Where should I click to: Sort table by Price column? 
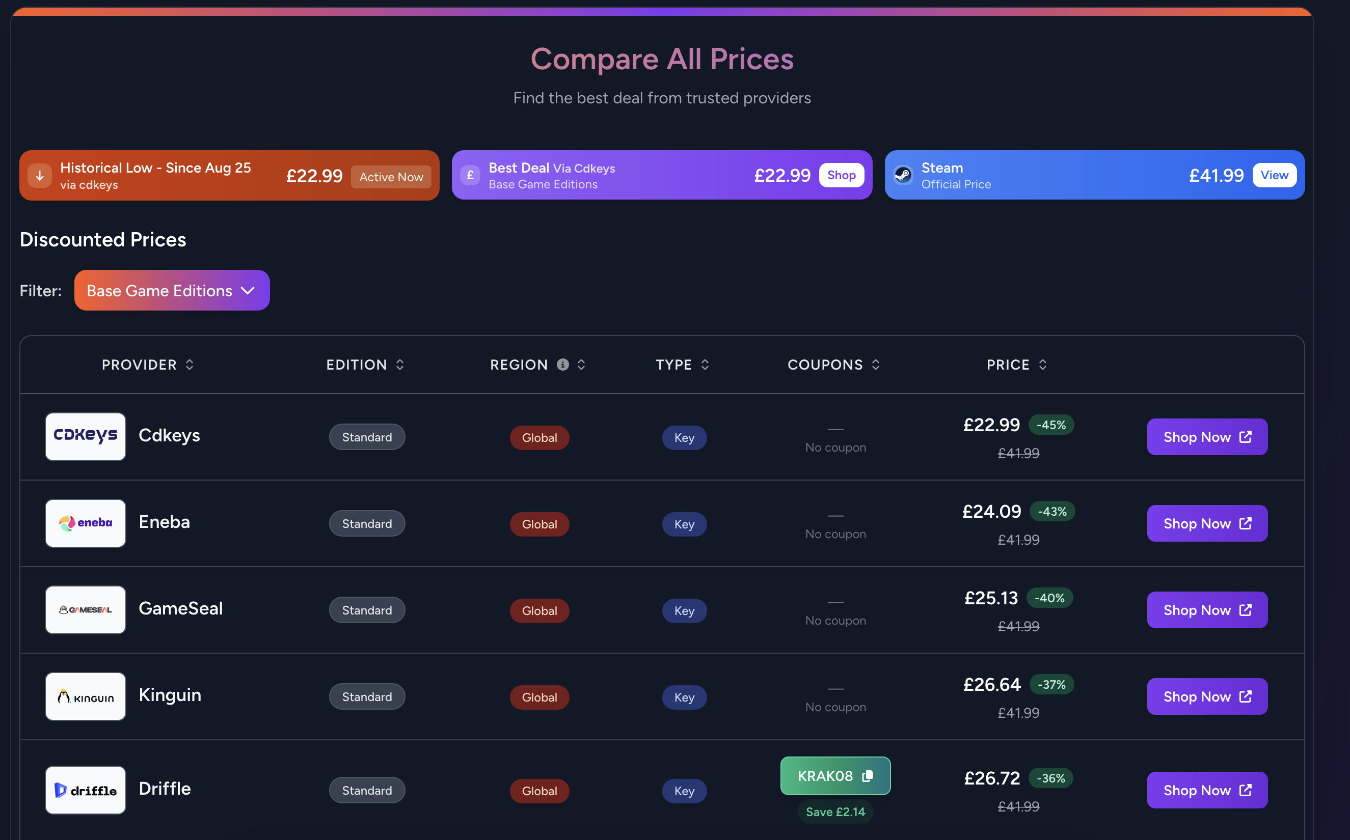pos(1016,365)
